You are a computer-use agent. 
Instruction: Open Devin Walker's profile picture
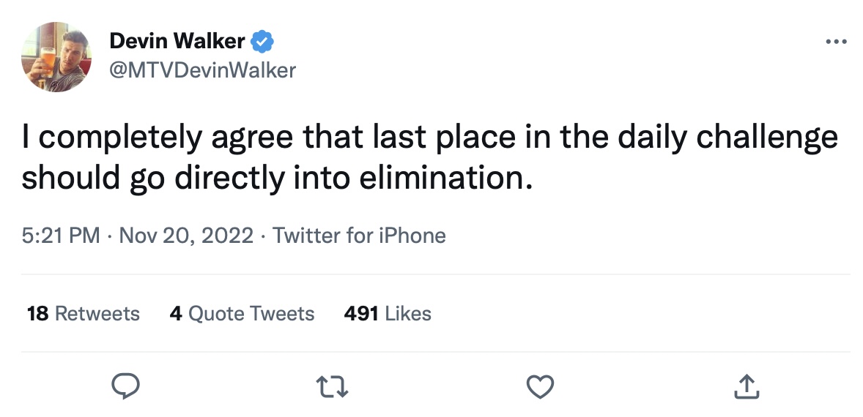point(56,56)
